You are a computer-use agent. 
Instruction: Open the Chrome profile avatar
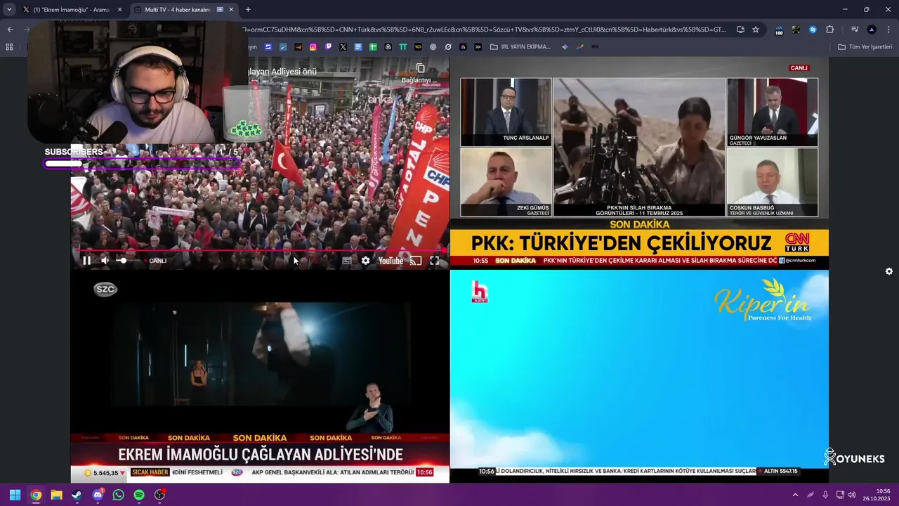click(x=872, y=30)
